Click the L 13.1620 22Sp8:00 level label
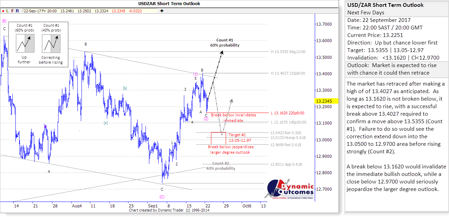The width and height of the screenshot is (449, 217). coord(288,113)
